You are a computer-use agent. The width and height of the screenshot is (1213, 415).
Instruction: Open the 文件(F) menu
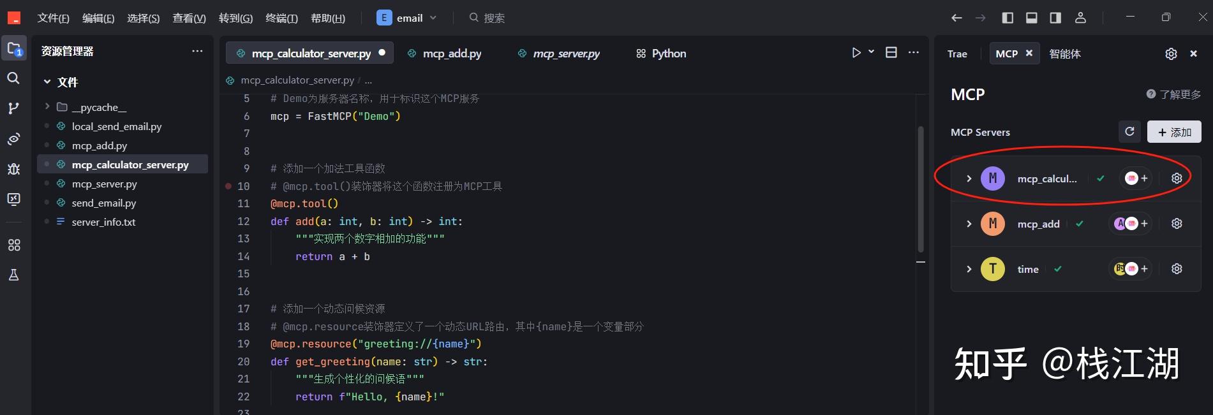(x=53, y=18)
